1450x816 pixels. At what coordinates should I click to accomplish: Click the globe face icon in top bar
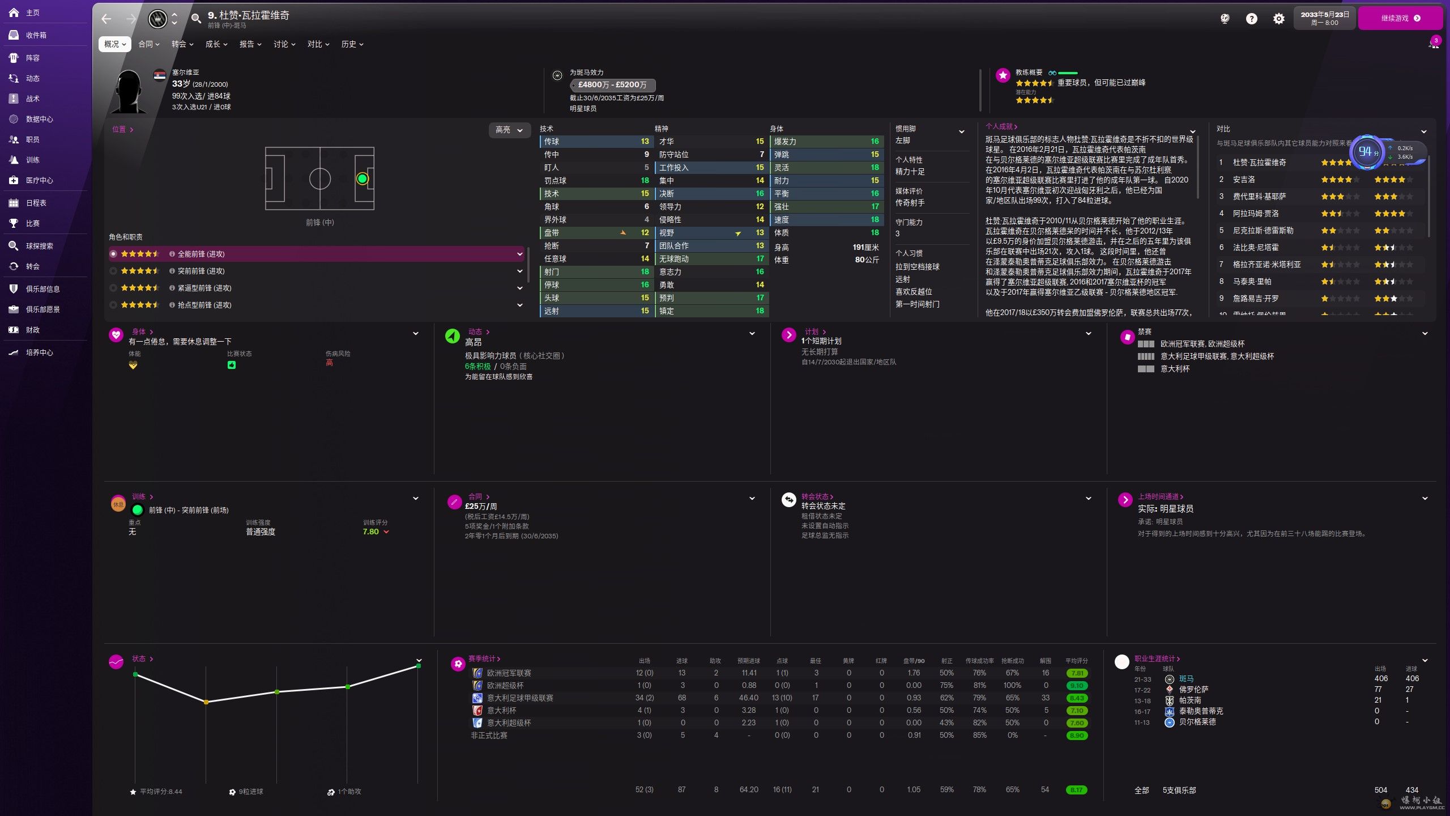pos(1225,19)
